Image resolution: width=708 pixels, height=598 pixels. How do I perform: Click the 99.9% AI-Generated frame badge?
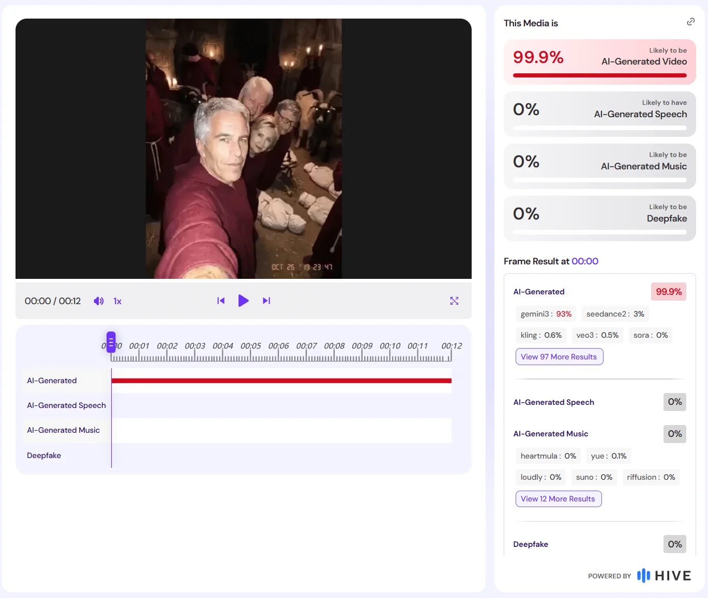669,292
